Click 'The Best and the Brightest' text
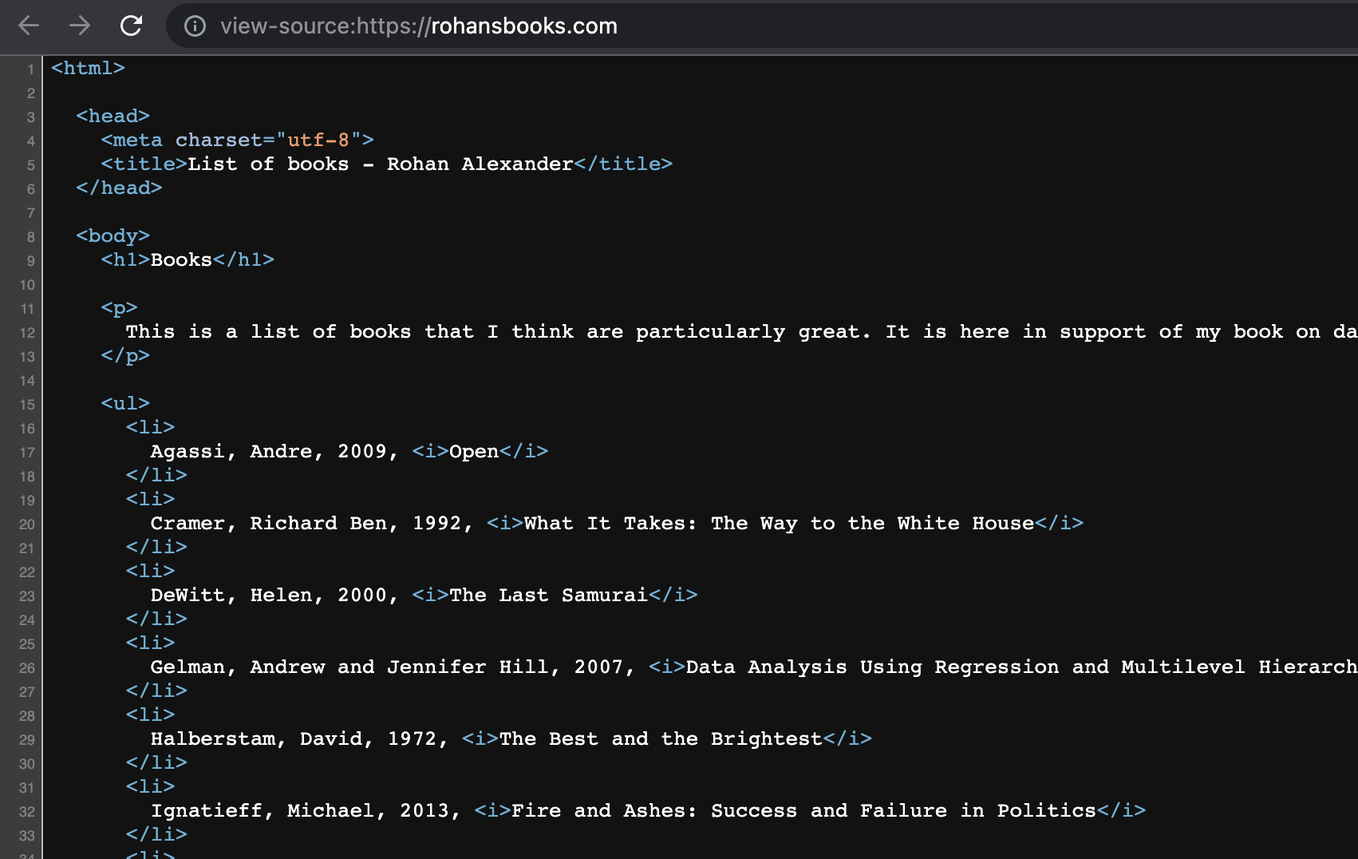This screenshot has width=1358, height=859. pyautogui.click(x=661, y=739)
